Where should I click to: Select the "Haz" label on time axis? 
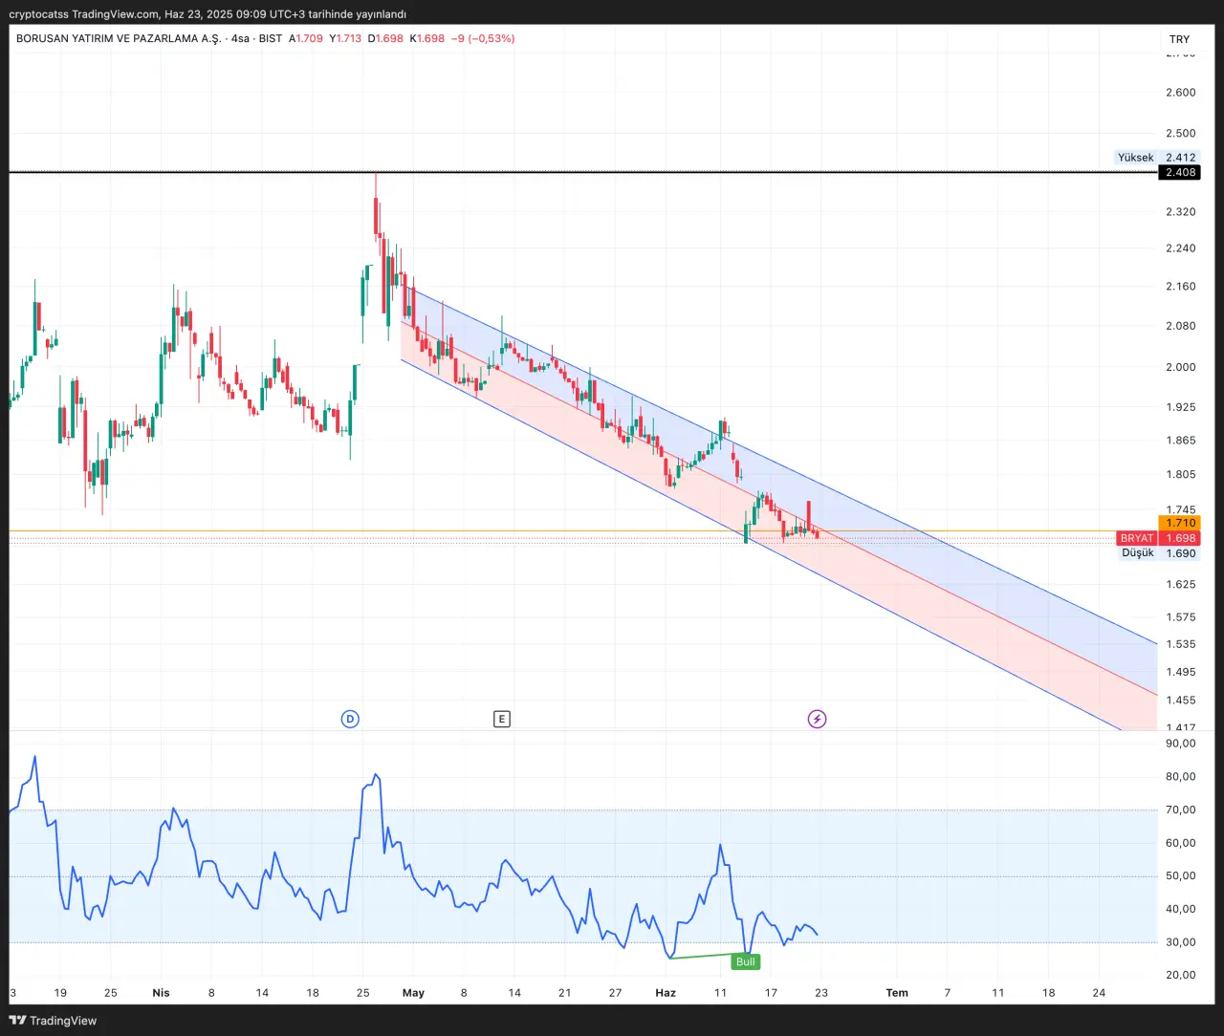point(666,993)
